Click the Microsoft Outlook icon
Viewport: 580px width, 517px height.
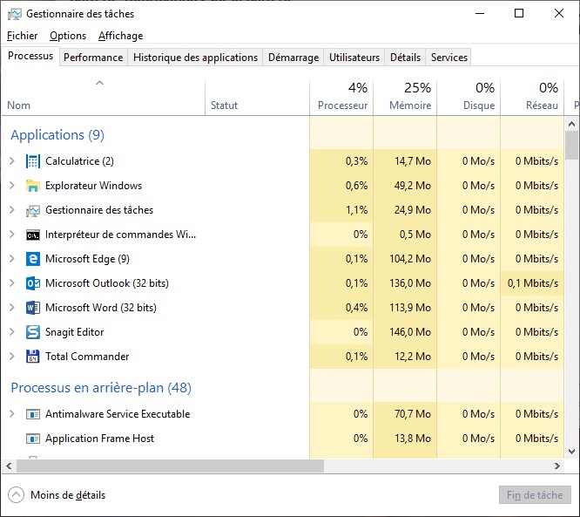(33, 283)
